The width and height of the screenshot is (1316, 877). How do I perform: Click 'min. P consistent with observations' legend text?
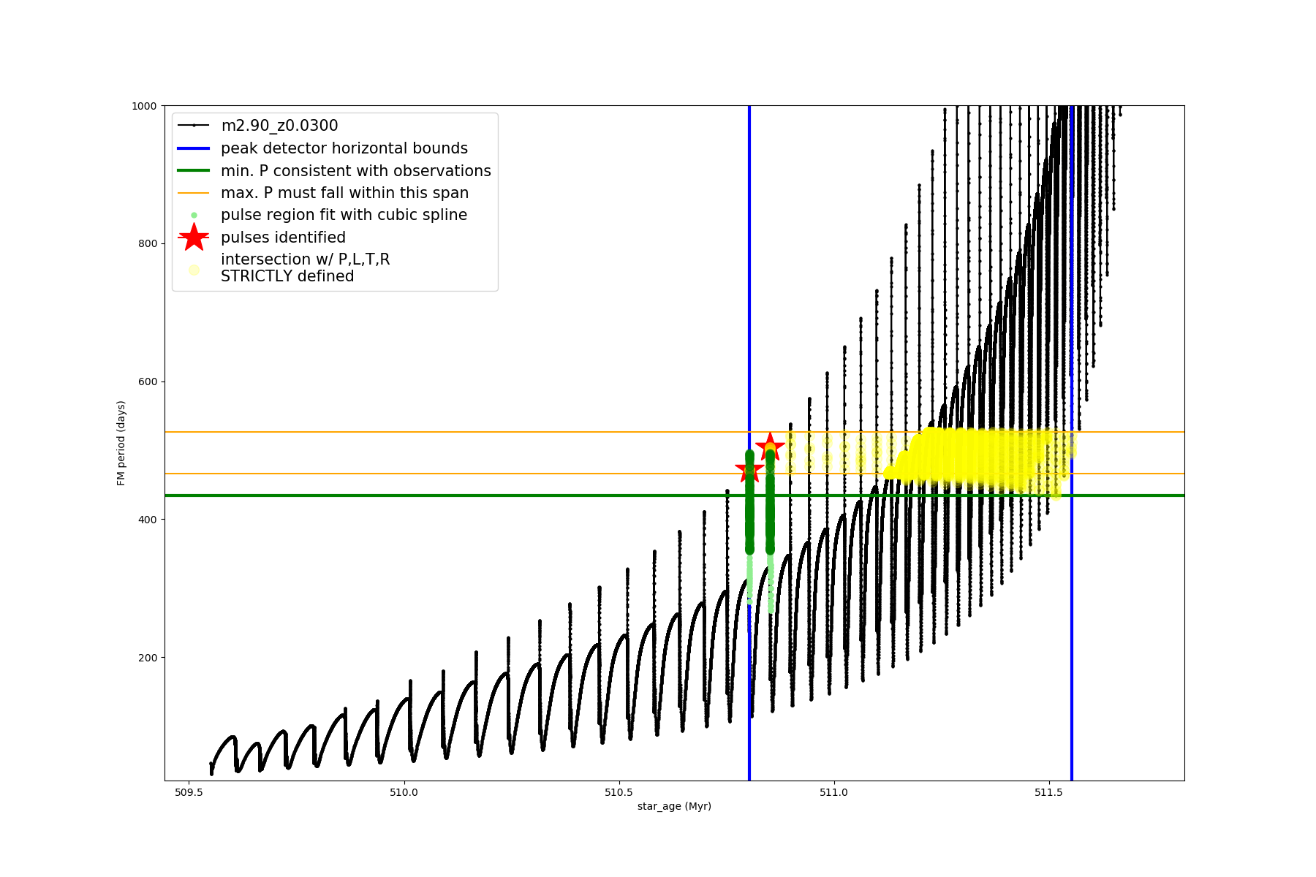pos(355,171)
